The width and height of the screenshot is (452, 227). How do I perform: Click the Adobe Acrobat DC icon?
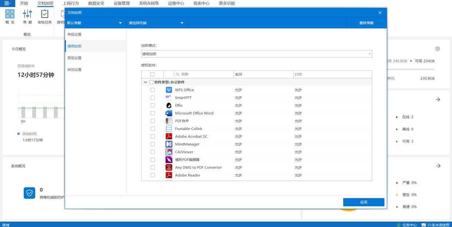169,137
